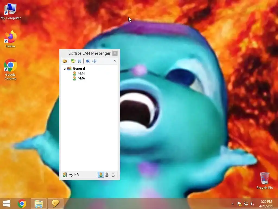
Task: Open the network status tray icon
Action: pyautogui.click(x=246, y=204)
